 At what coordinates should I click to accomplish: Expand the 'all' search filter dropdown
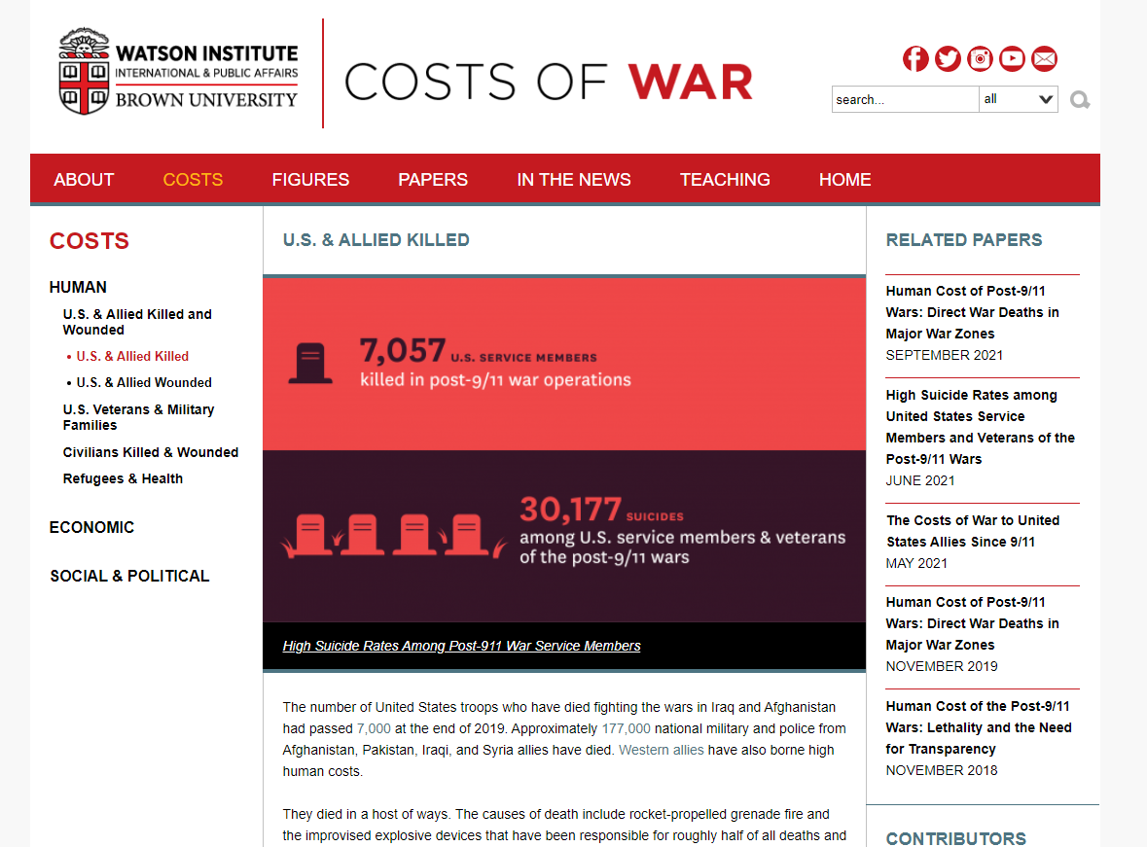1019,99
